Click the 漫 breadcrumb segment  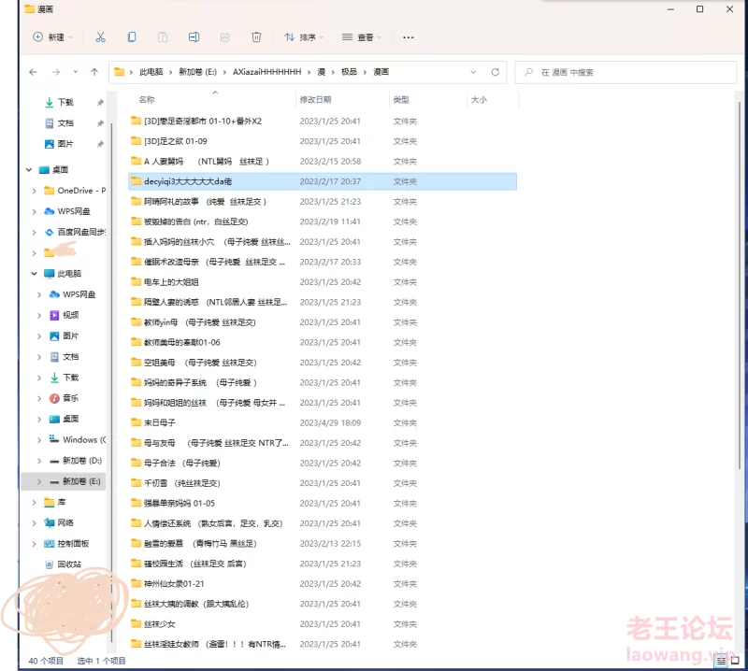[x=322, y=72]
